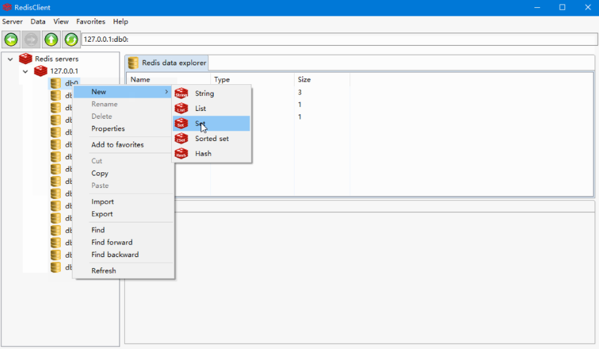Click the String type icon in submenu
This screenshot has width=599, height=349.
(x=182, y=93)
